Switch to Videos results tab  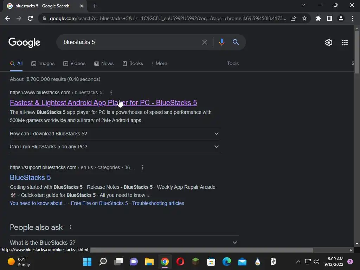75,63
